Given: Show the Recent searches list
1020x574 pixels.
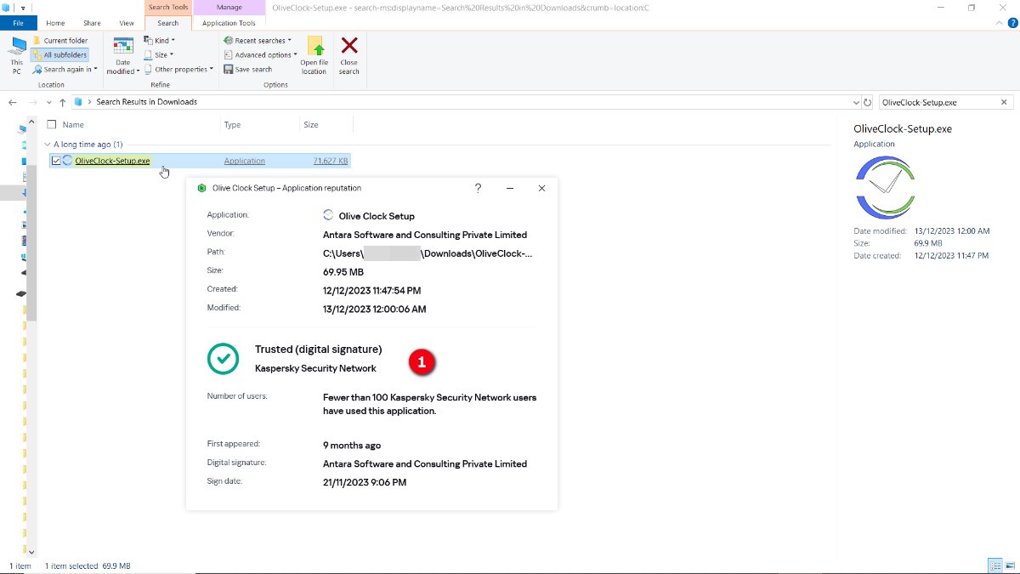Looking at the screenshot, I should (258, 40).
